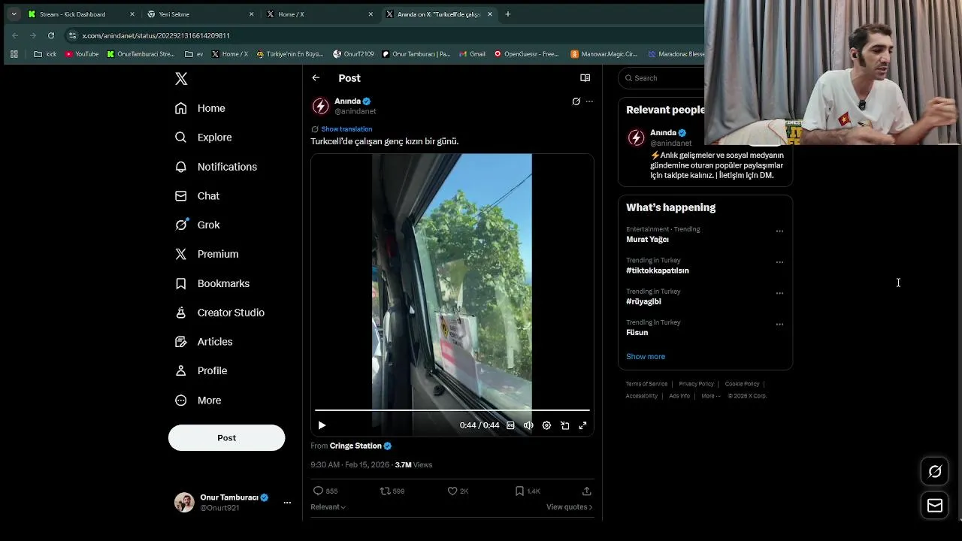Open reading view icon beside Post header

coord(585,78)
